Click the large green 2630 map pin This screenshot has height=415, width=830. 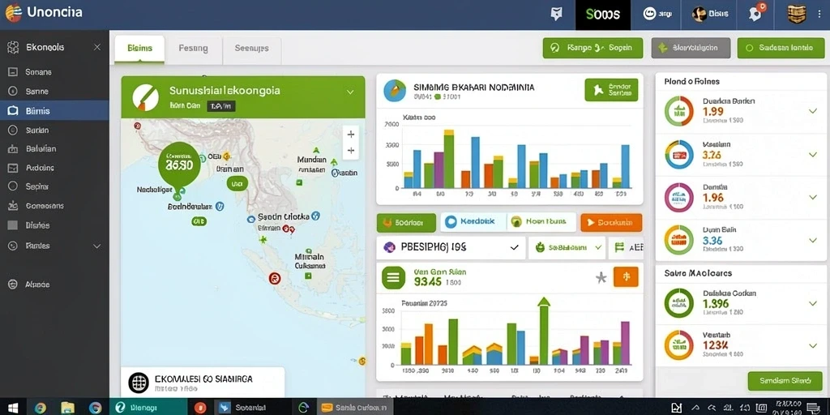coord(179,164)
